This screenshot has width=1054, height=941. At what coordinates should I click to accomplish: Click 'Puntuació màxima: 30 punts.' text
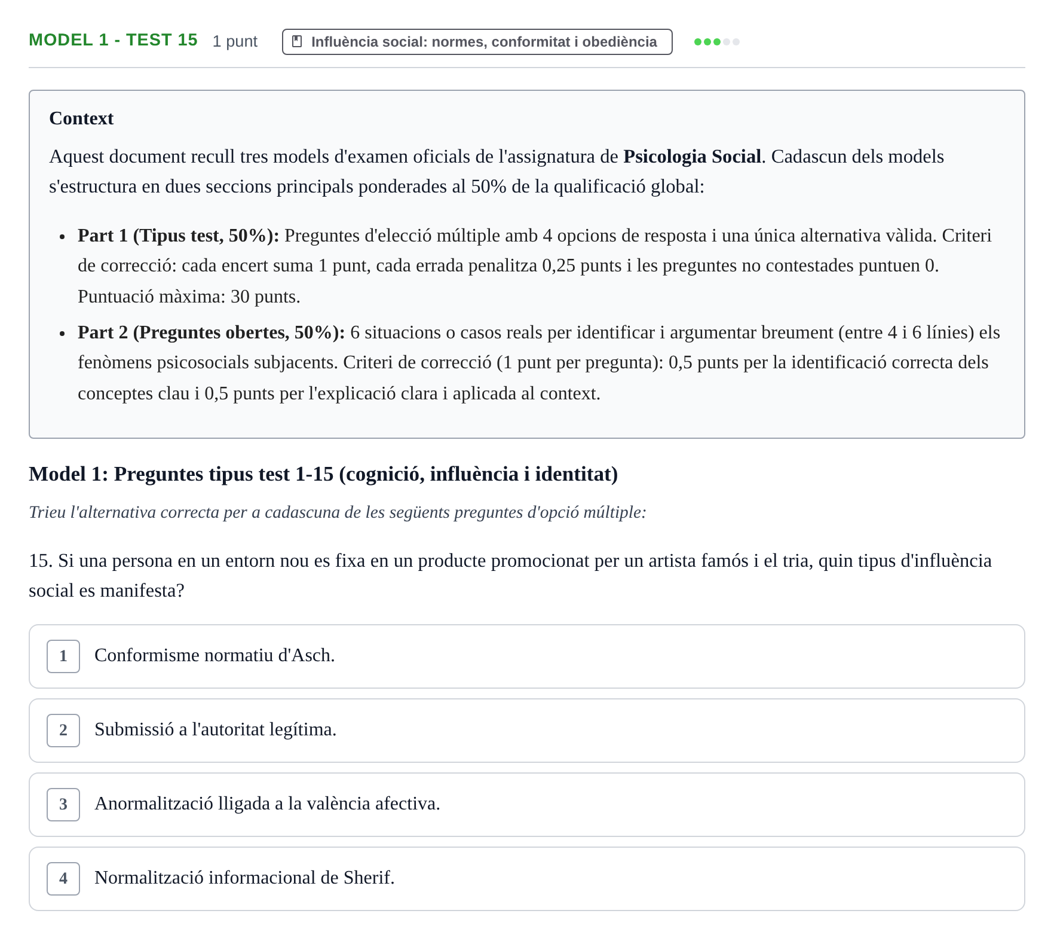[189, 296]
